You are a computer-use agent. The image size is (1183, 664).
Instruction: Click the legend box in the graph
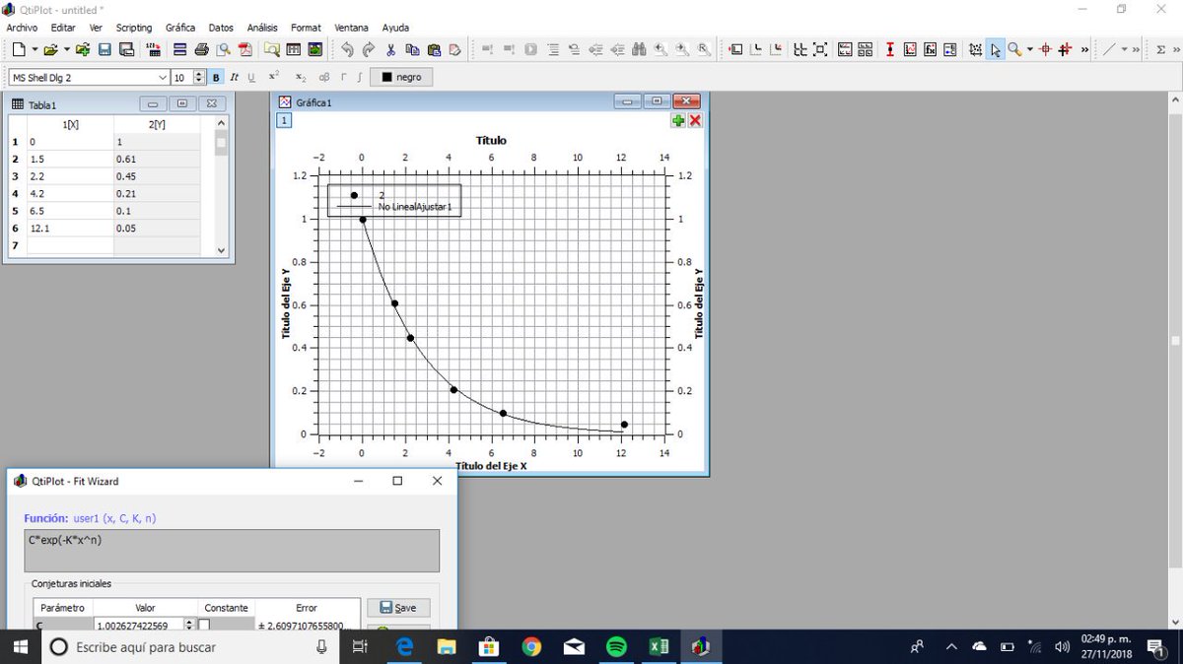click(x=394, y=200)
